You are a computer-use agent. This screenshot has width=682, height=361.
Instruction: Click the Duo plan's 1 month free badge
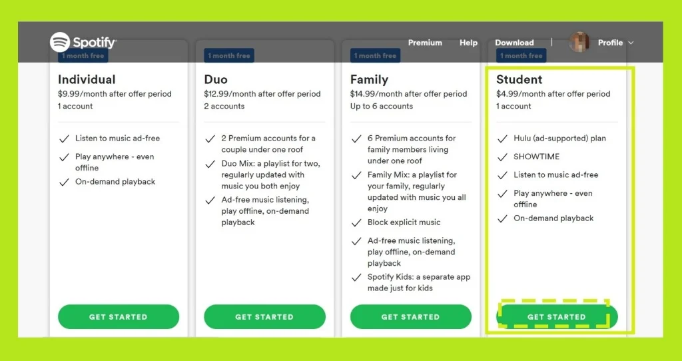point(229,56)
